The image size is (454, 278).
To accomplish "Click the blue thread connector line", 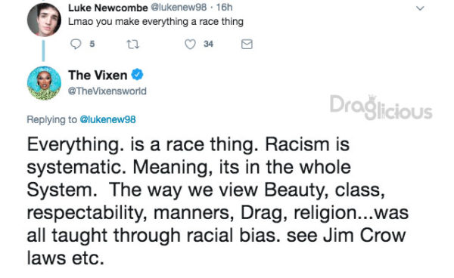I will 43,51.
